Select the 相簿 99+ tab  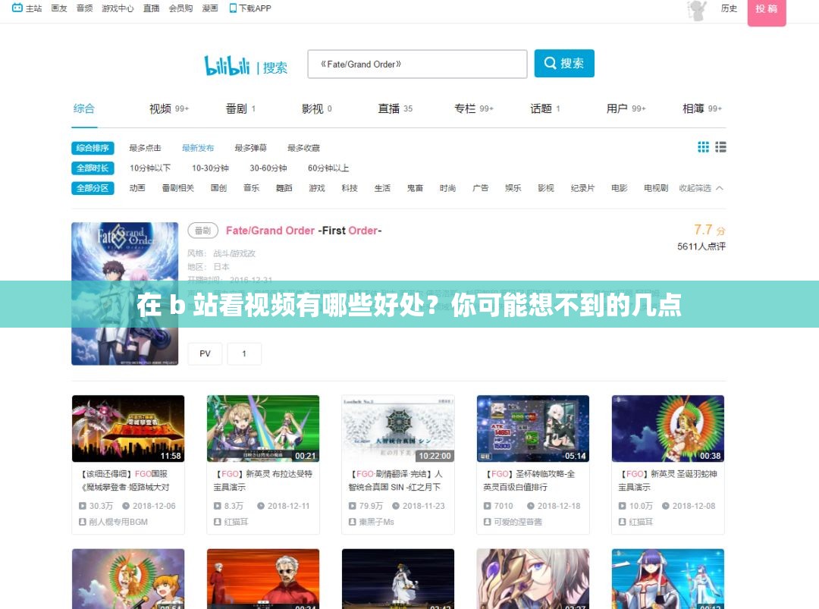(702, 108)
